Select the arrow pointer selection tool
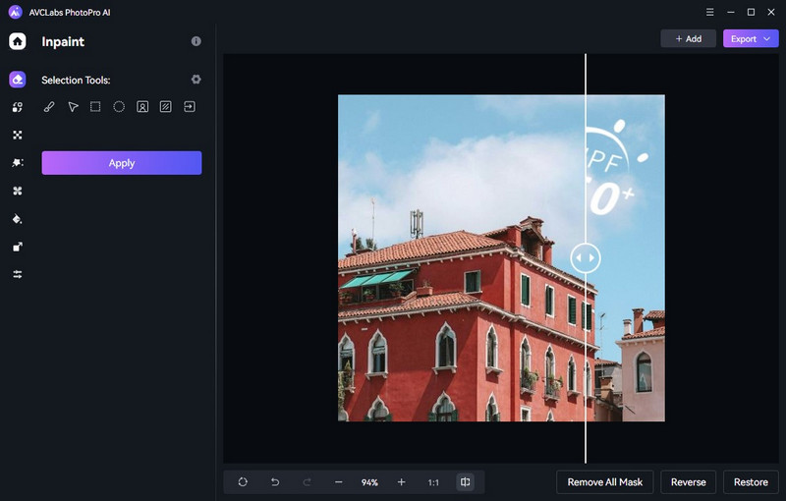Image resolution: width=786 pixels, height=501 pixels. (x=73, y=107)
